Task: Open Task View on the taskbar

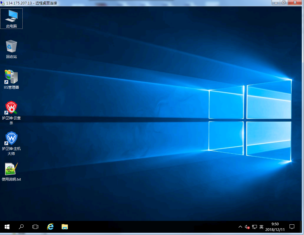Action: coord(35,227)
